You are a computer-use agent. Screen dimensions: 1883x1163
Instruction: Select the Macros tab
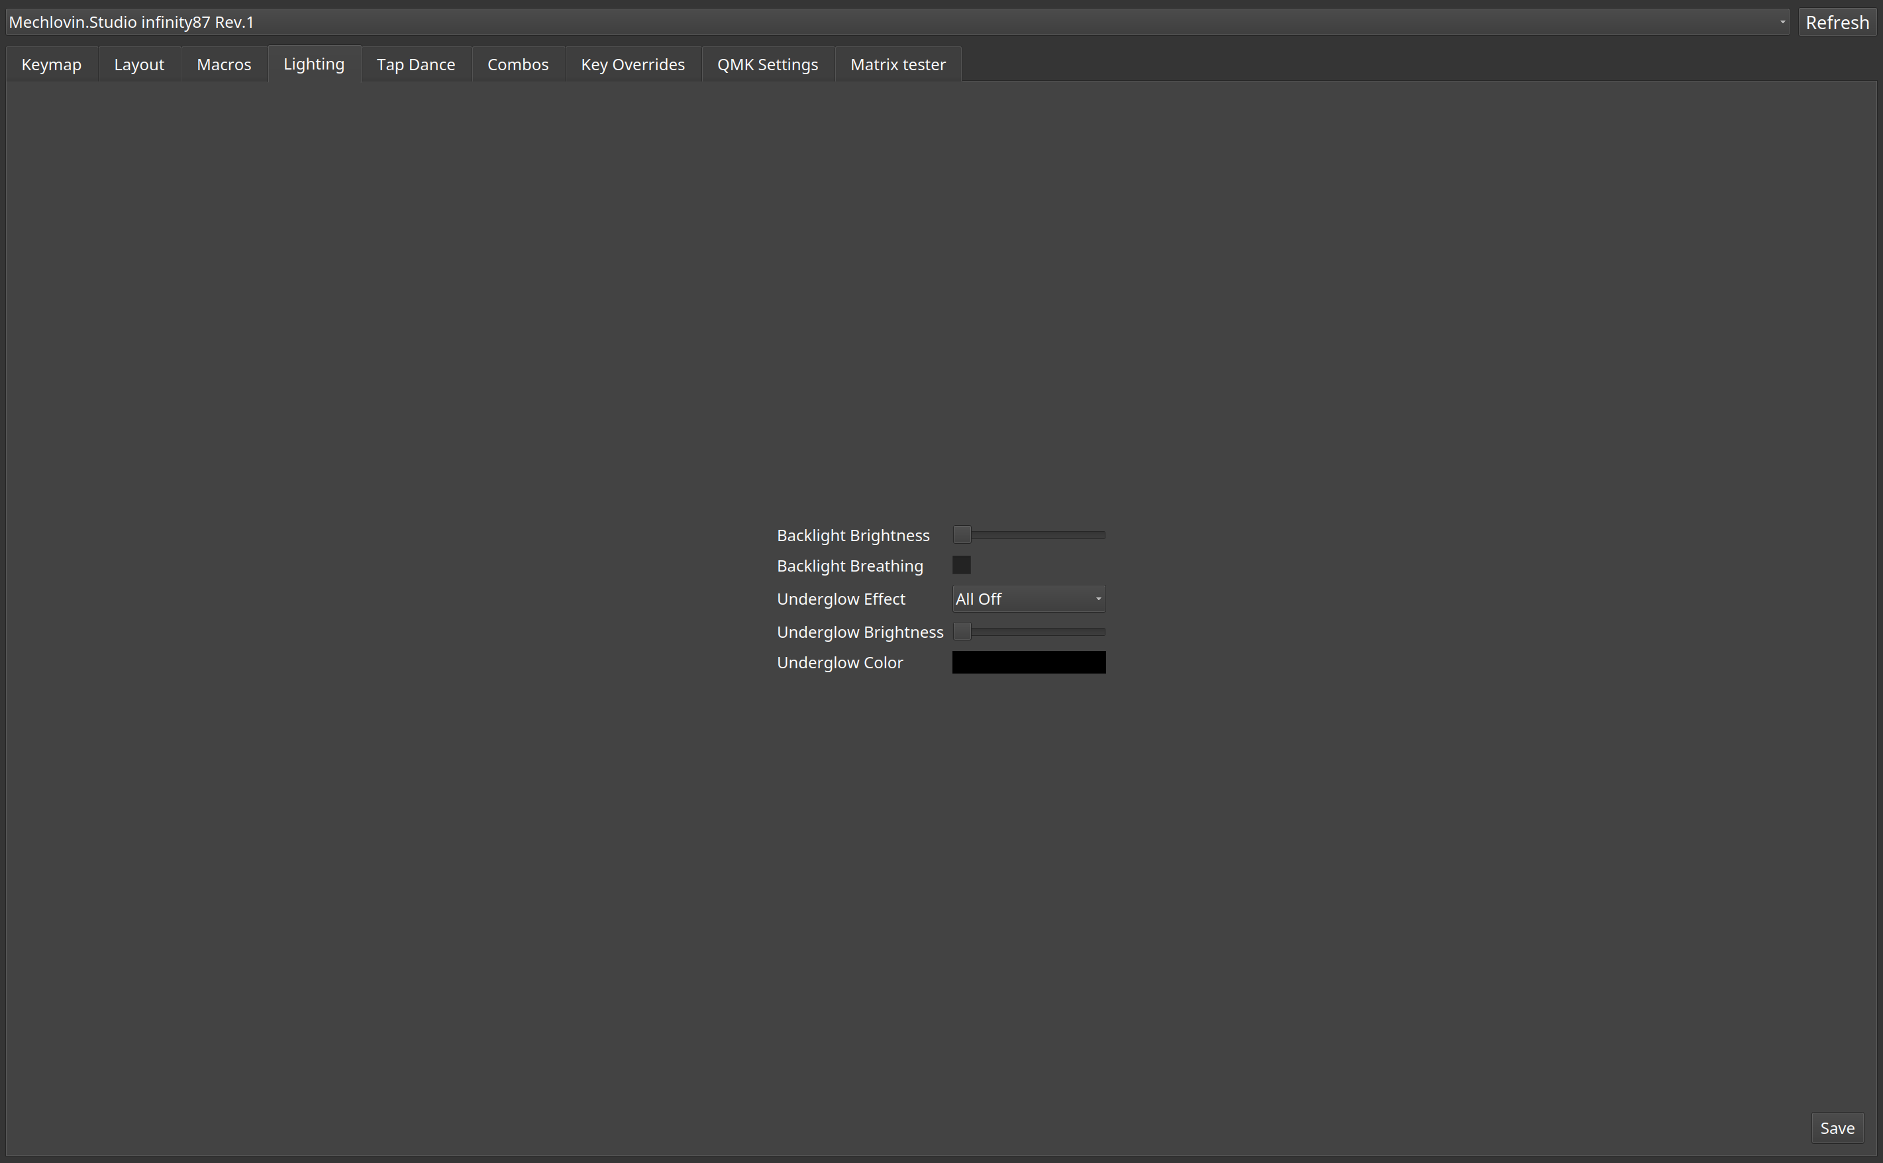pos(224,64)
